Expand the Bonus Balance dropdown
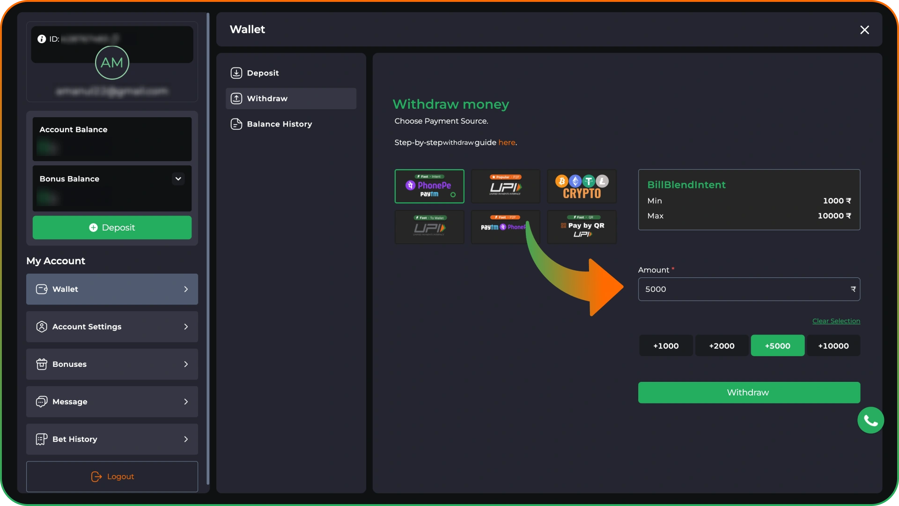The image size is (899, 506). click(x=178, y=179)
